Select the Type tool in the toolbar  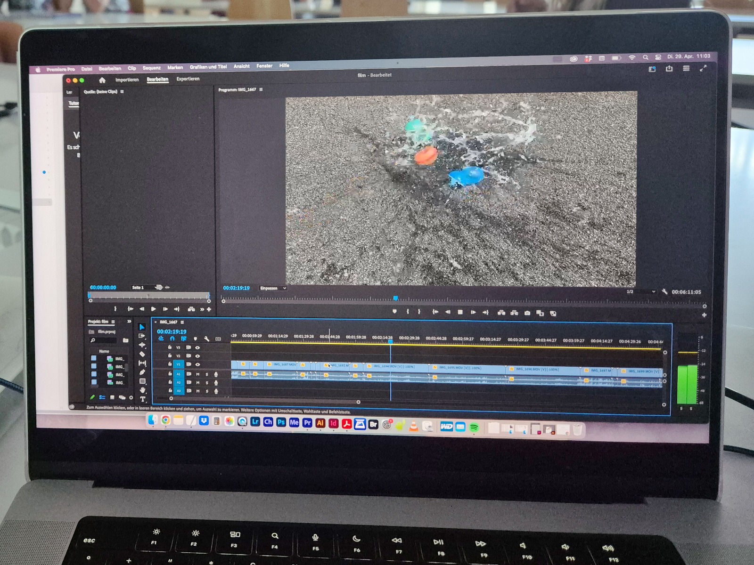pyautogui.click(x=142, y=399)
